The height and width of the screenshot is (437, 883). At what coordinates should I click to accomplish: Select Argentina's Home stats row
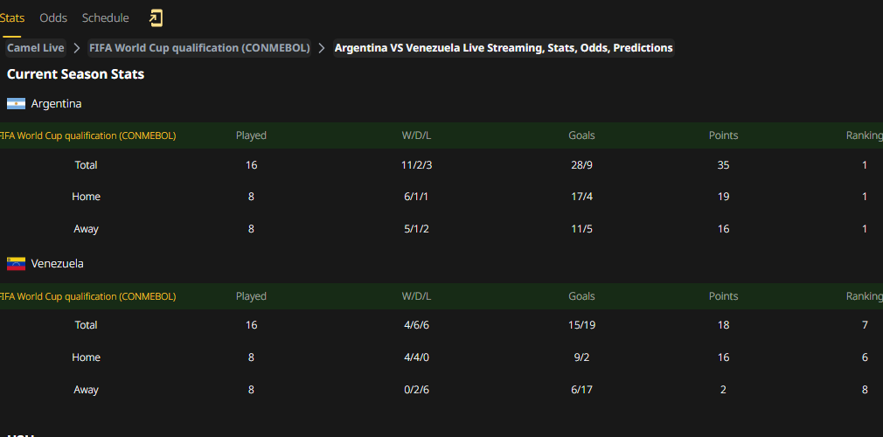[x=441, y=197]
